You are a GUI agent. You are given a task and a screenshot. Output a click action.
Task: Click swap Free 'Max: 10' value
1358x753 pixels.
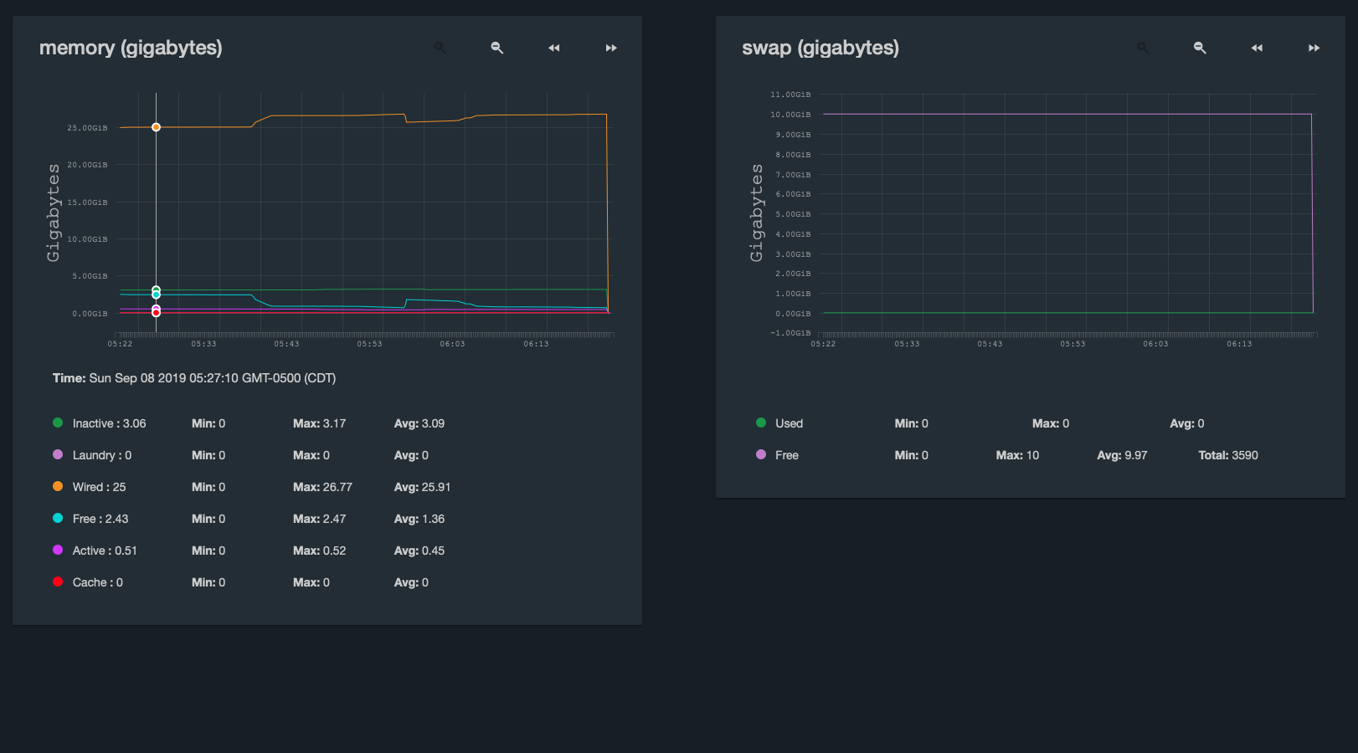click(1017, 455)
